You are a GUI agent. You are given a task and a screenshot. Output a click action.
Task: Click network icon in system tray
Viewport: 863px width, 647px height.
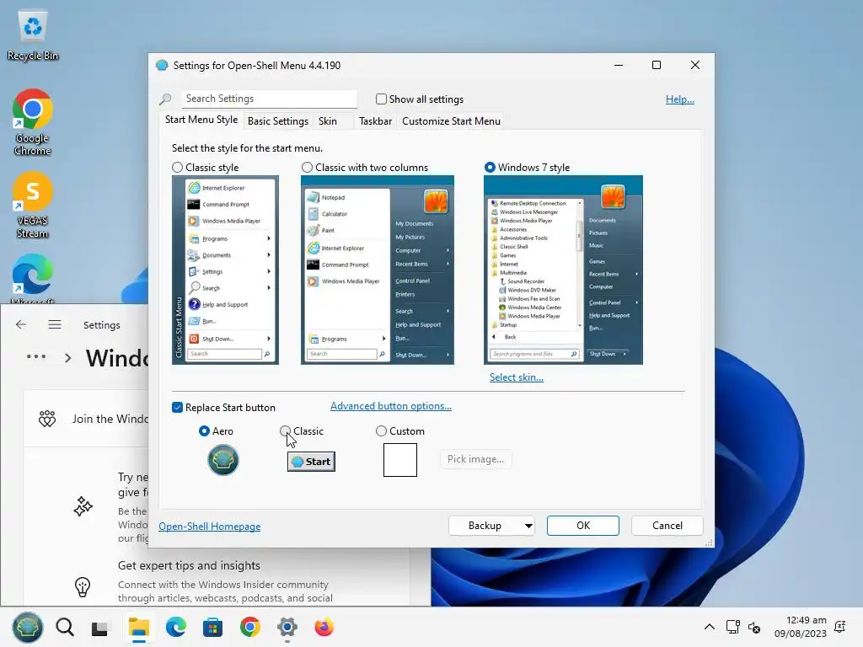click(x=732, y=627)
